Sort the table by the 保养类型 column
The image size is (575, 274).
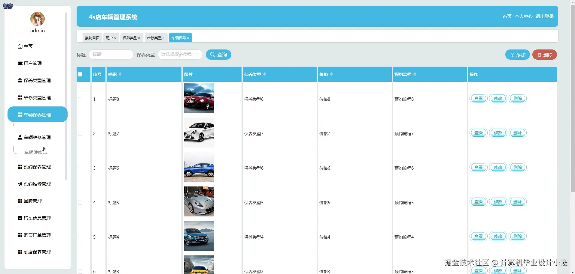click(x=265, y=74)
